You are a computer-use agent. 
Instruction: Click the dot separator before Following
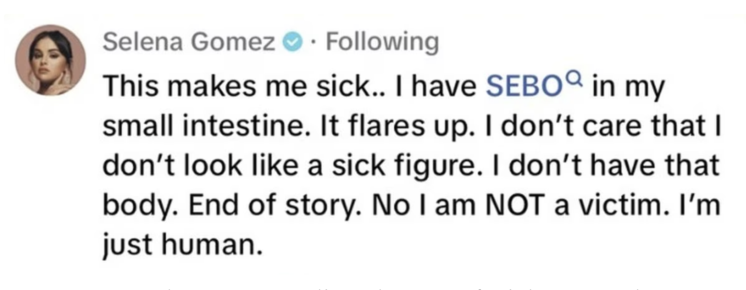click(314, 43)
